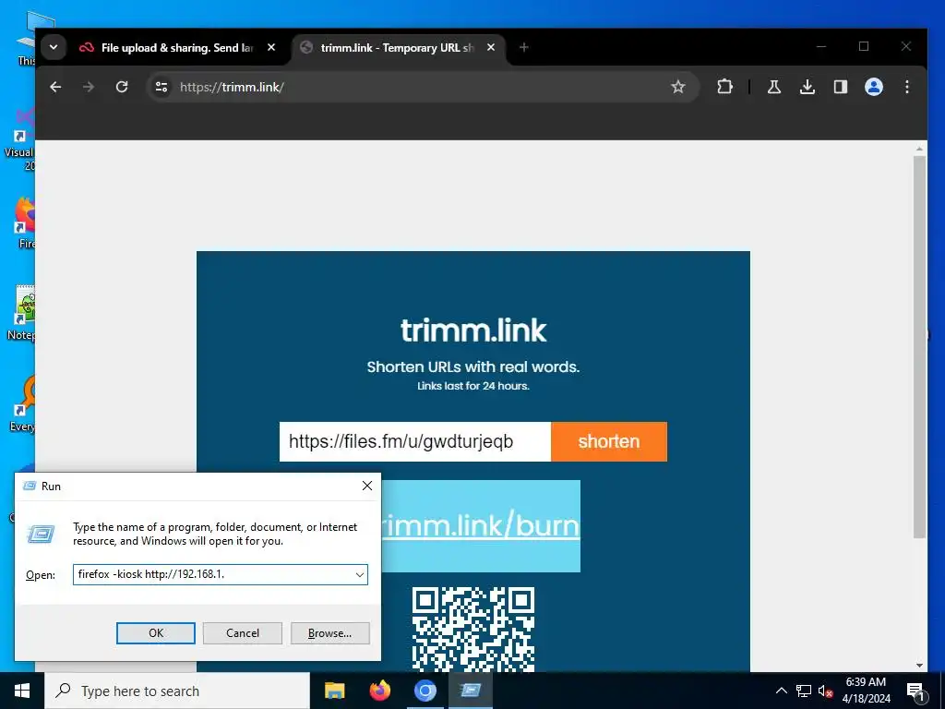Toggle the browser side panel

tap(840, 87)
